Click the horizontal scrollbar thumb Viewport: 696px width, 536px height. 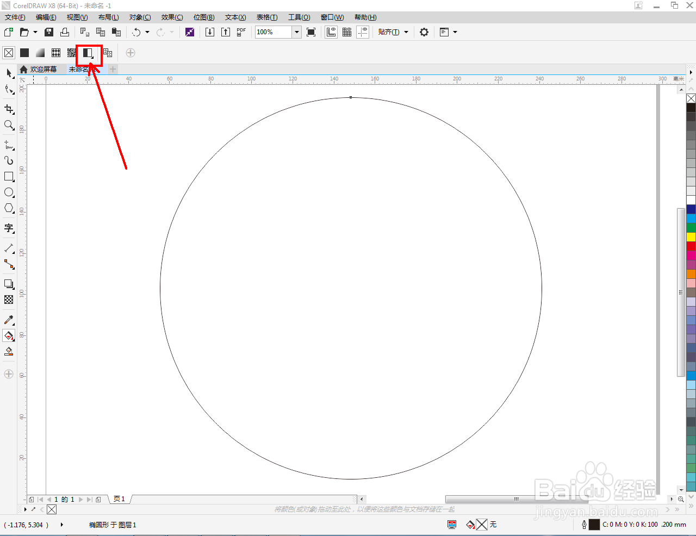click(517, 499)
